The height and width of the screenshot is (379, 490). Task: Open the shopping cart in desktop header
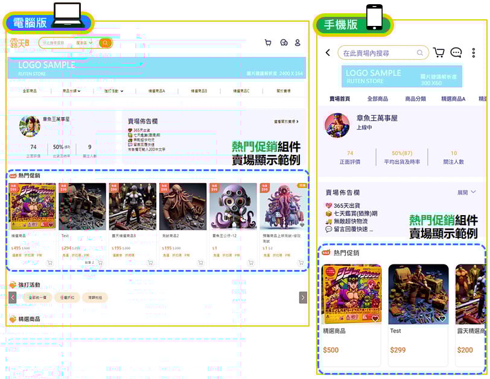pos(268,43)
